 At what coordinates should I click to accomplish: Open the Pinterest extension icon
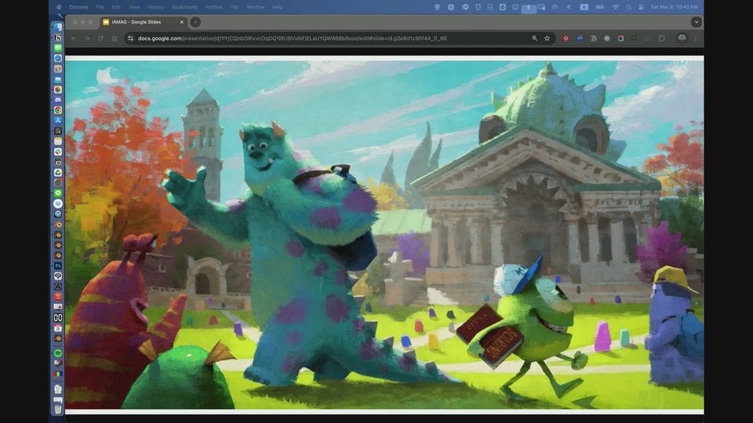tap(566, 38)
